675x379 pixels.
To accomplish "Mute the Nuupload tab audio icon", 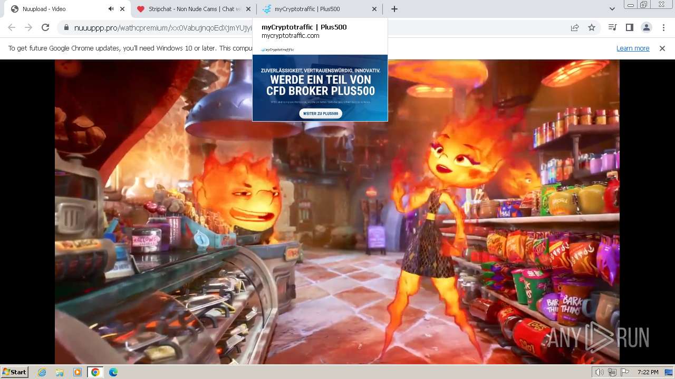I will [111, 9].
